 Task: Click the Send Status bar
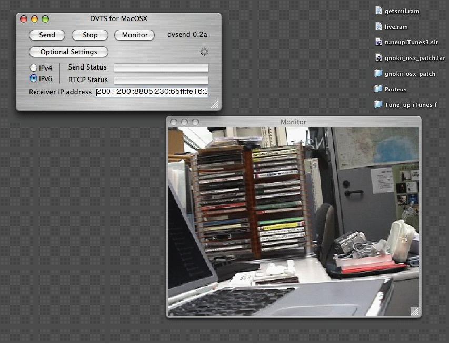(x=161, y=68)
